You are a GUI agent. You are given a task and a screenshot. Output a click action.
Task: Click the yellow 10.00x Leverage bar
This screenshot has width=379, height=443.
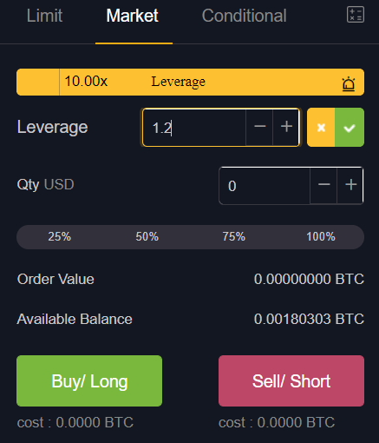click(x=190, y=83)
